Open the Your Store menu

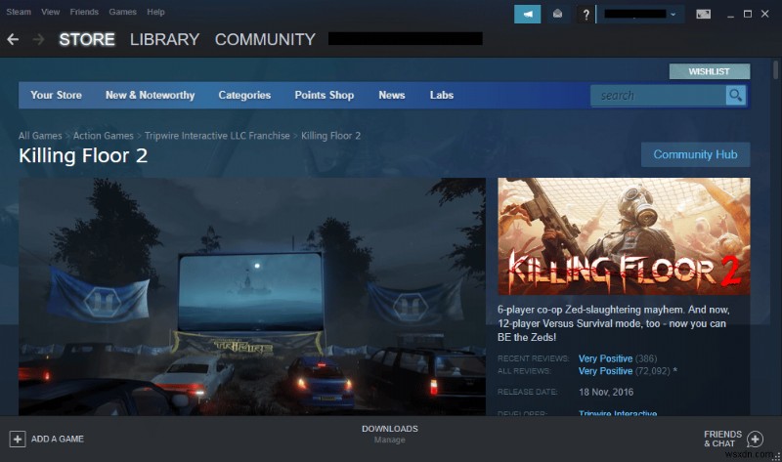[x=56, y=95]
